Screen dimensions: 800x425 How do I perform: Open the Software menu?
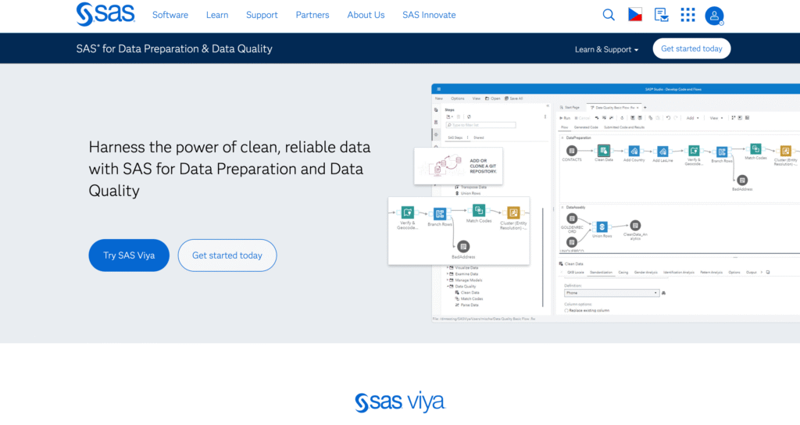tap(170, 15)
